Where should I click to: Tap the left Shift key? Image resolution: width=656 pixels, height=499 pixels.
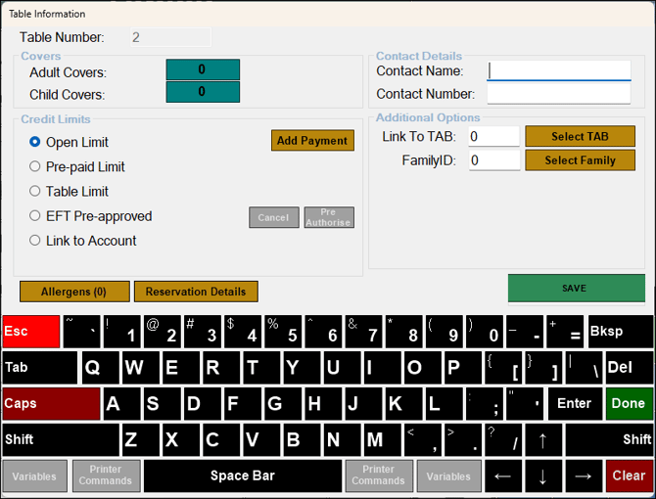pyautogui.click(x=61, y=439)
